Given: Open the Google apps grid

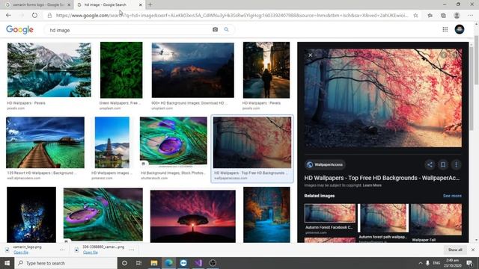Looking at the screenshot, I should pyautogui.click(x=445, y=29).
